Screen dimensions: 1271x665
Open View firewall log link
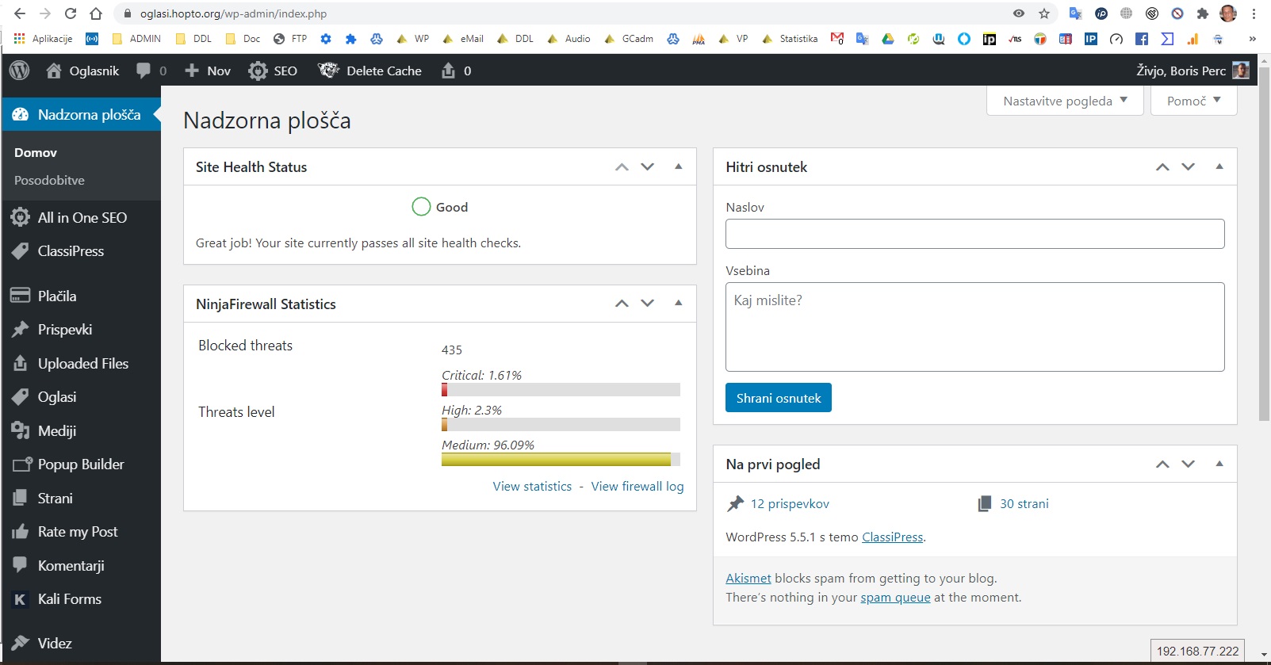tap(637, 487)
